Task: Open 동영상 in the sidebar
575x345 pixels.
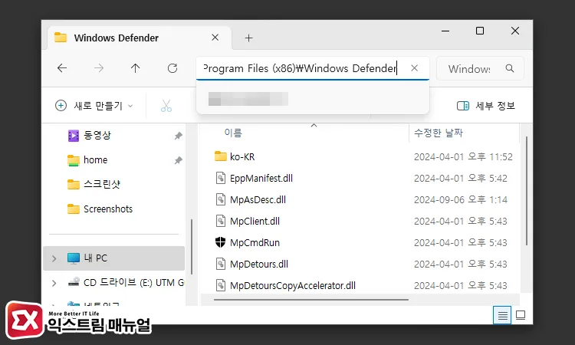Action: (x=97, y=135)
